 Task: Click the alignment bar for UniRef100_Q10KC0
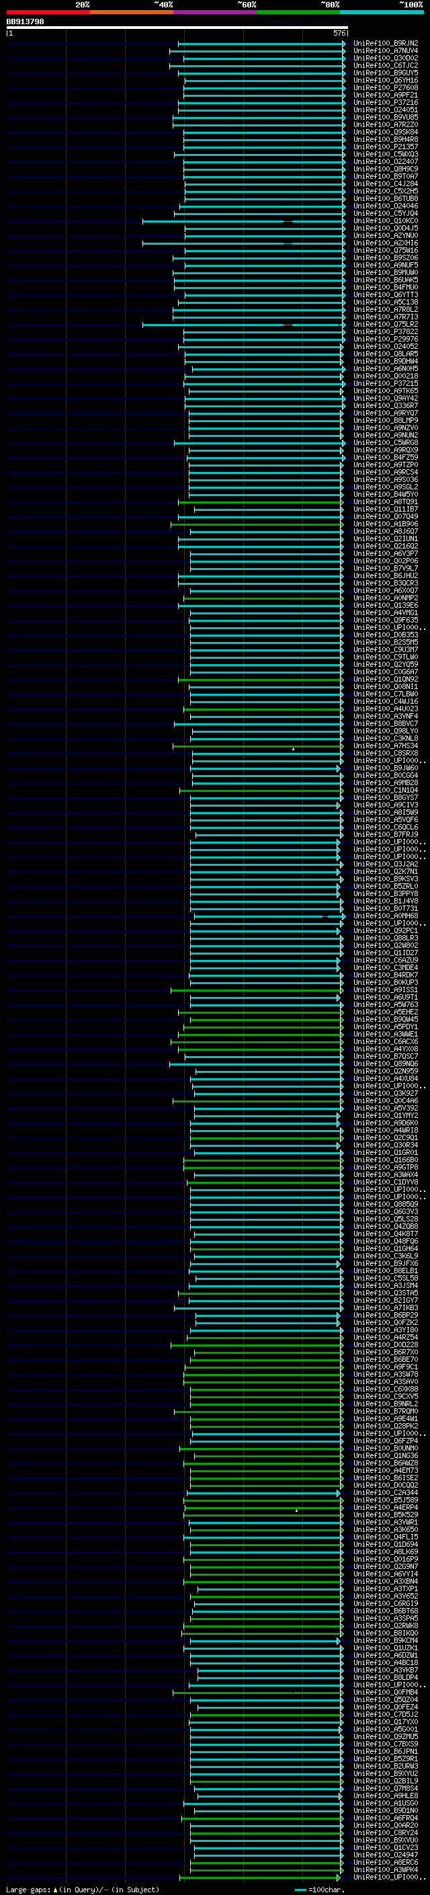coord(243,220)
